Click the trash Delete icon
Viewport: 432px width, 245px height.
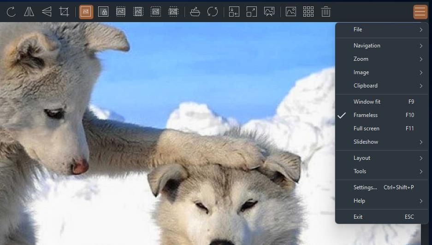click(x=326, y=12)
